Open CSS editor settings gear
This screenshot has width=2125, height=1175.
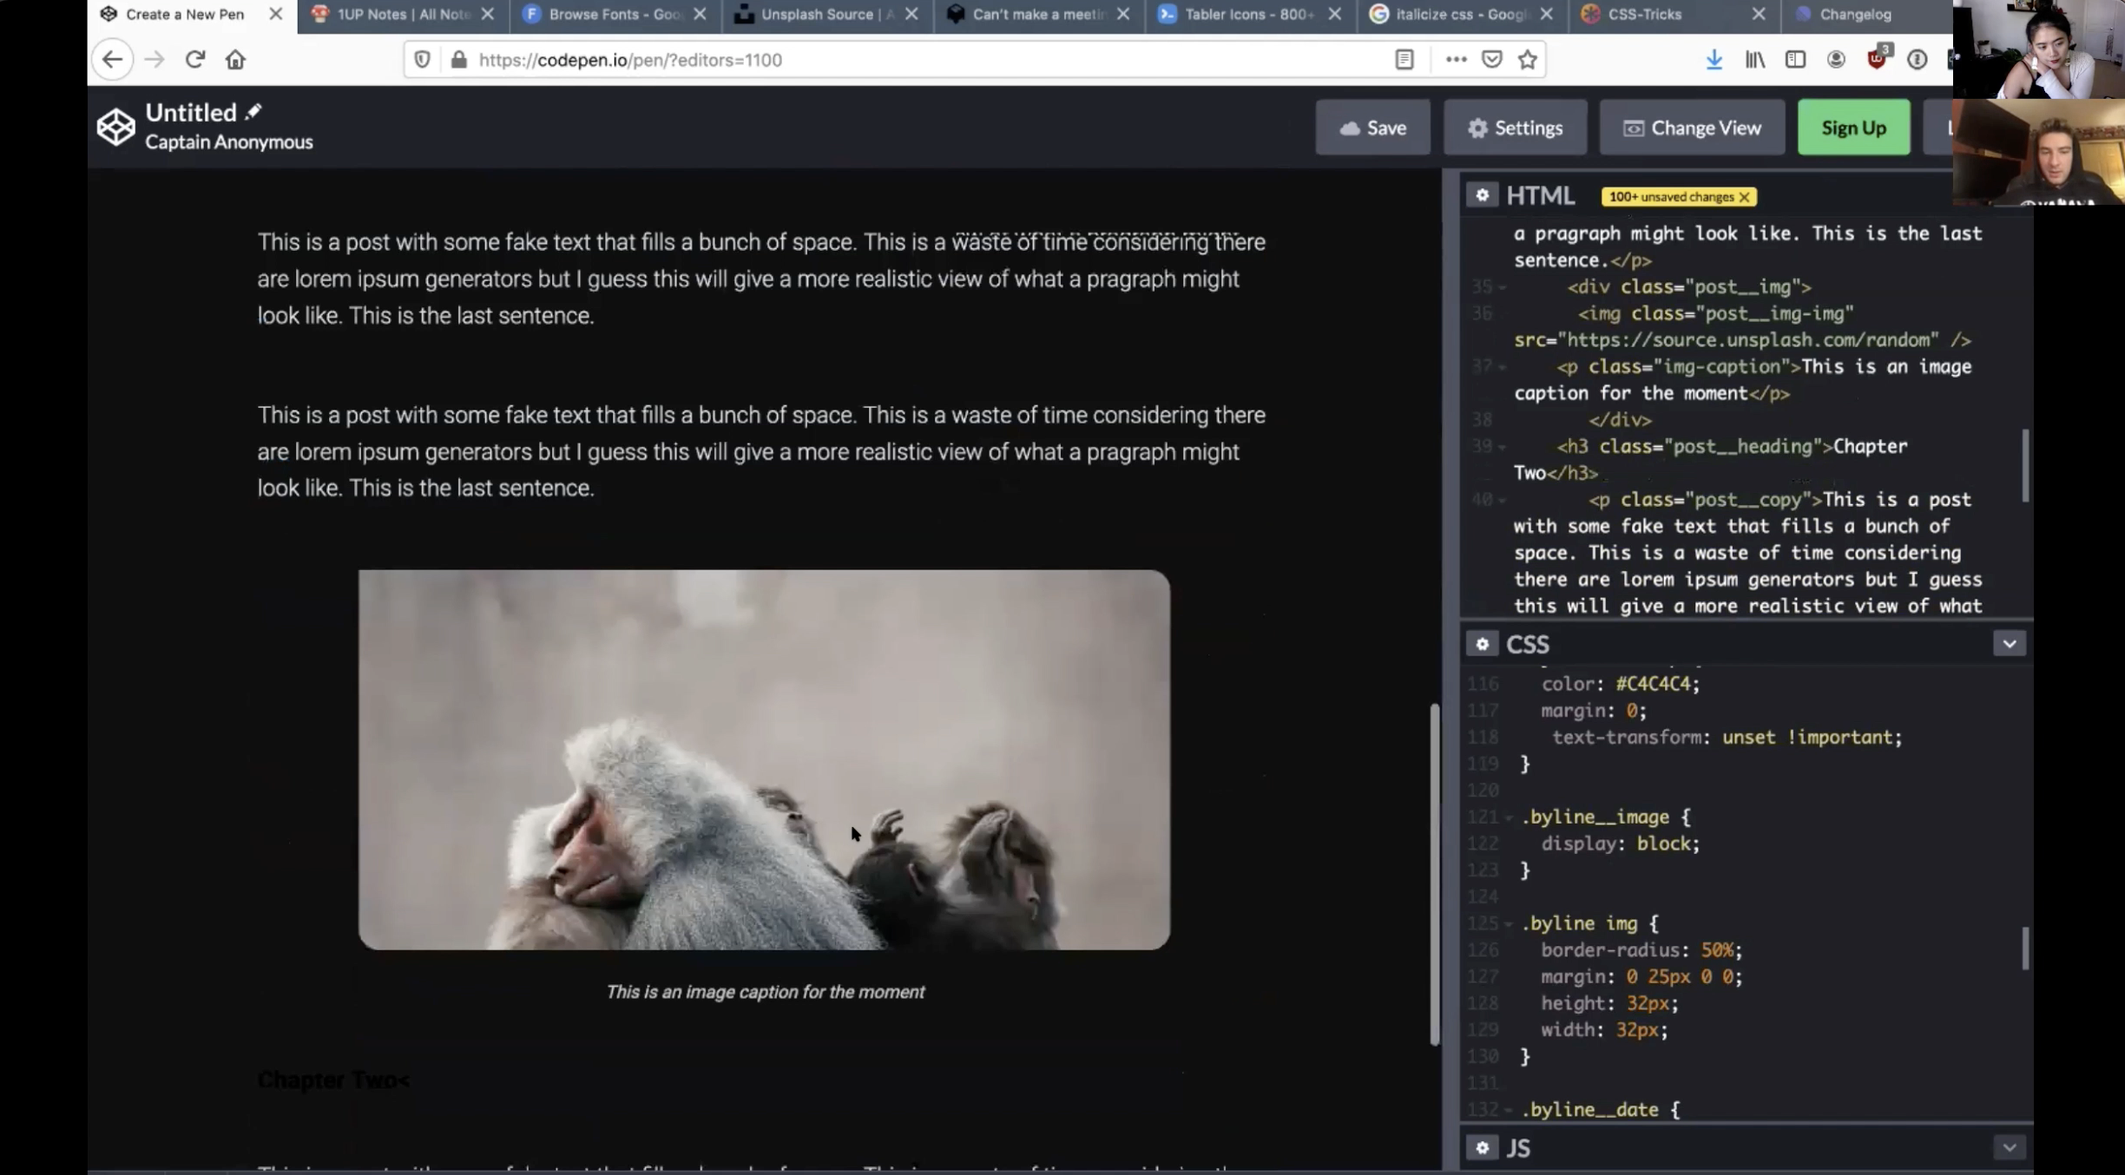click(1482, 644)
